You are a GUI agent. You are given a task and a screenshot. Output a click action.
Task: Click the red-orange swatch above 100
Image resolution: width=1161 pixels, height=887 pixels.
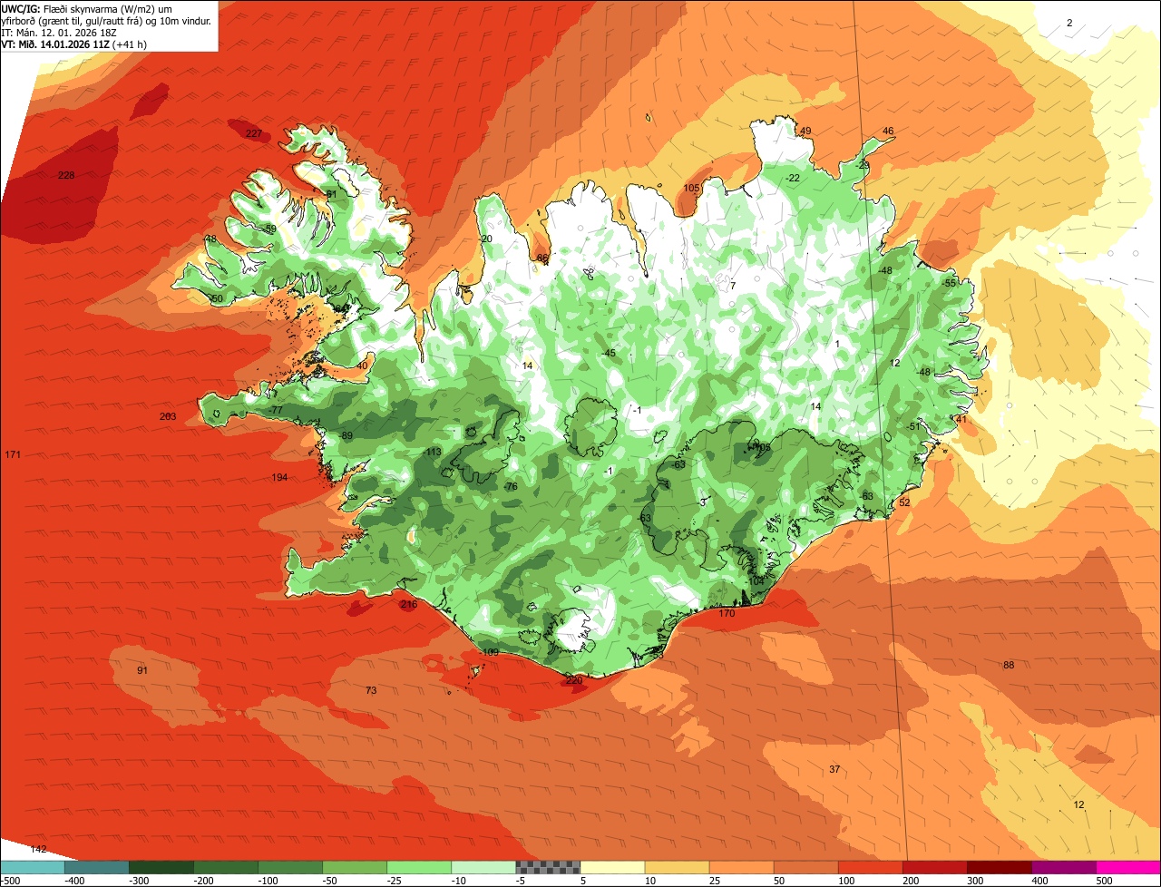pyautogui.click(x=869, y=867)
